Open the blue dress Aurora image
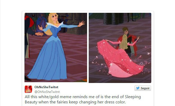Viewport: 175px width, 106px height. [56, 48]
